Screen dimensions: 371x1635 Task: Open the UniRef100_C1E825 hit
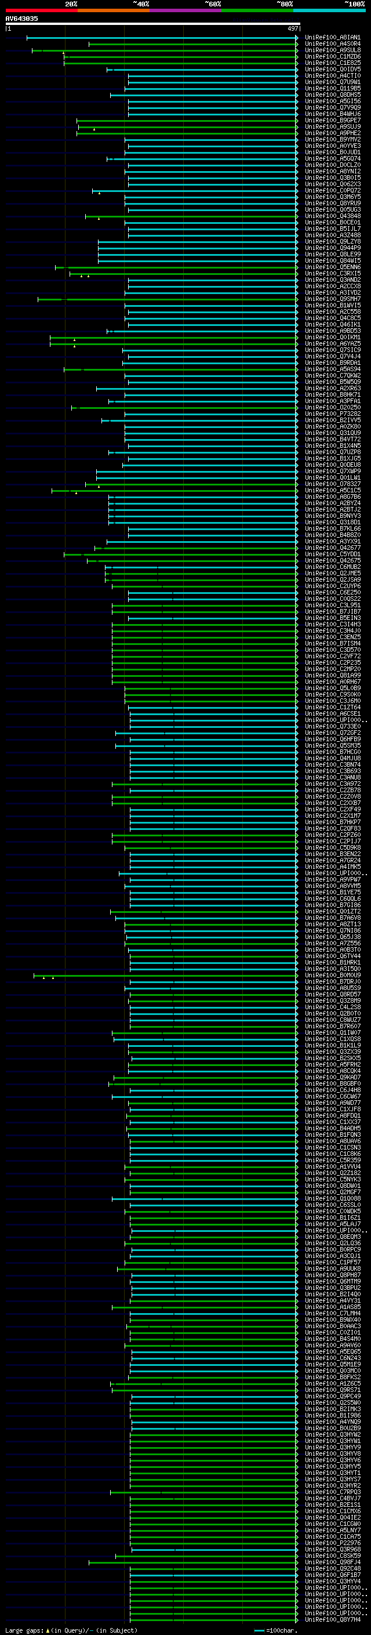(x=332, y=63)
